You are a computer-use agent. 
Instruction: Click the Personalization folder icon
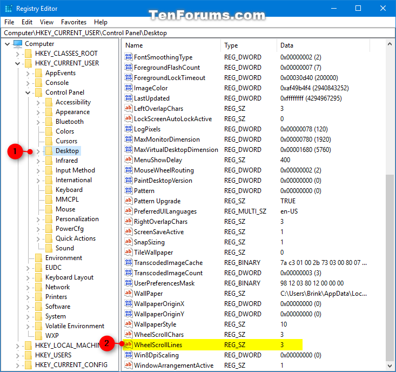tap(49, 219)
